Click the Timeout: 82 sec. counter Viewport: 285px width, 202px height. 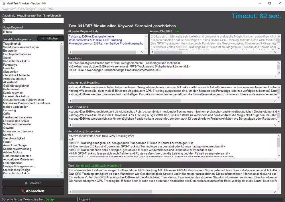256,16
